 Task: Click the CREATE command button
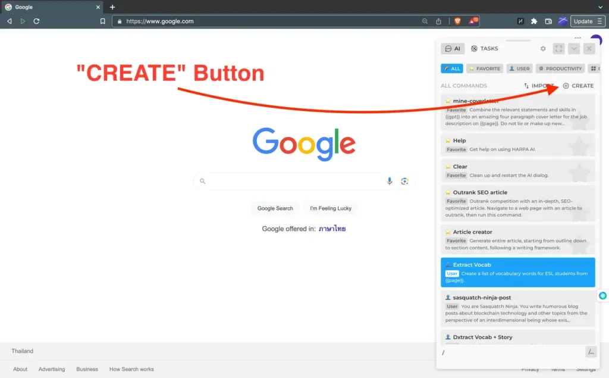578,86
